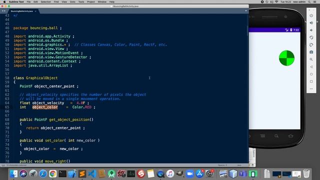Tap the green bouncing ball in emulator
The image size is (320, 180).
[286, 58]
